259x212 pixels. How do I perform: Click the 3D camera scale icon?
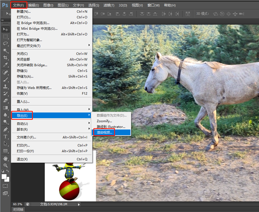(242, 14)
